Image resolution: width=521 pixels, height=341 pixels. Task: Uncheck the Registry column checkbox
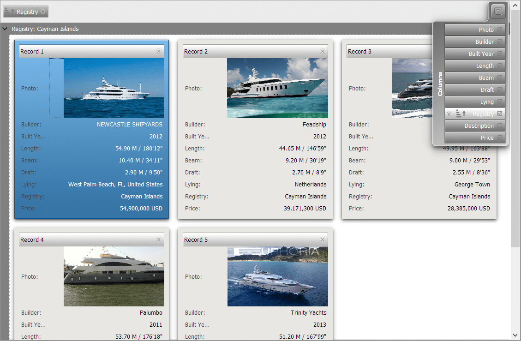pos(500,114)
